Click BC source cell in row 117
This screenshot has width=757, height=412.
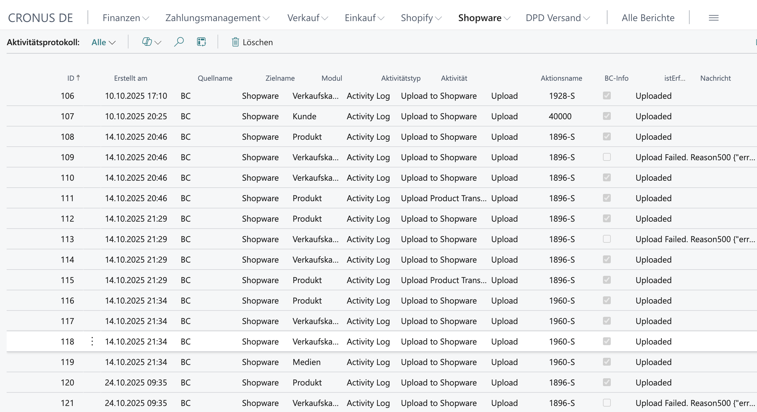[186, 321]
